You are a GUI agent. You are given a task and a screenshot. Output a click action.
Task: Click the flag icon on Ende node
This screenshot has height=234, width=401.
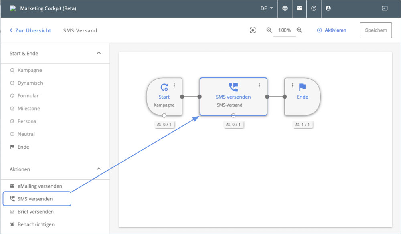point(302,87)
